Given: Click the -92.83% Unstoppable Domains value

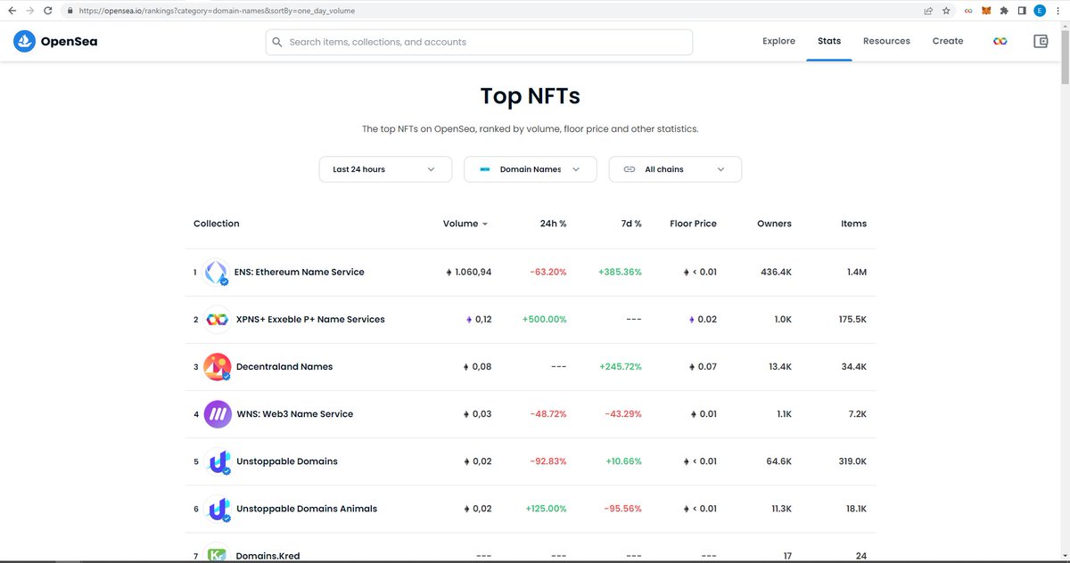Looking at the screenshot, I should coord(547,461).
